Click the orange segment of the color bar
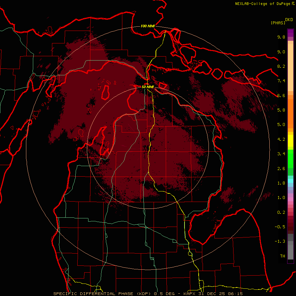Screen dimensions: 296x296 (x=290, y=114)
